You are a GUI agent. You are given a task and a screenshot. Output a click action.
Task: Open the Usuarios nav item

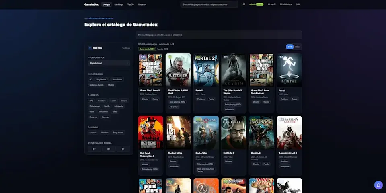pos(142,4)
